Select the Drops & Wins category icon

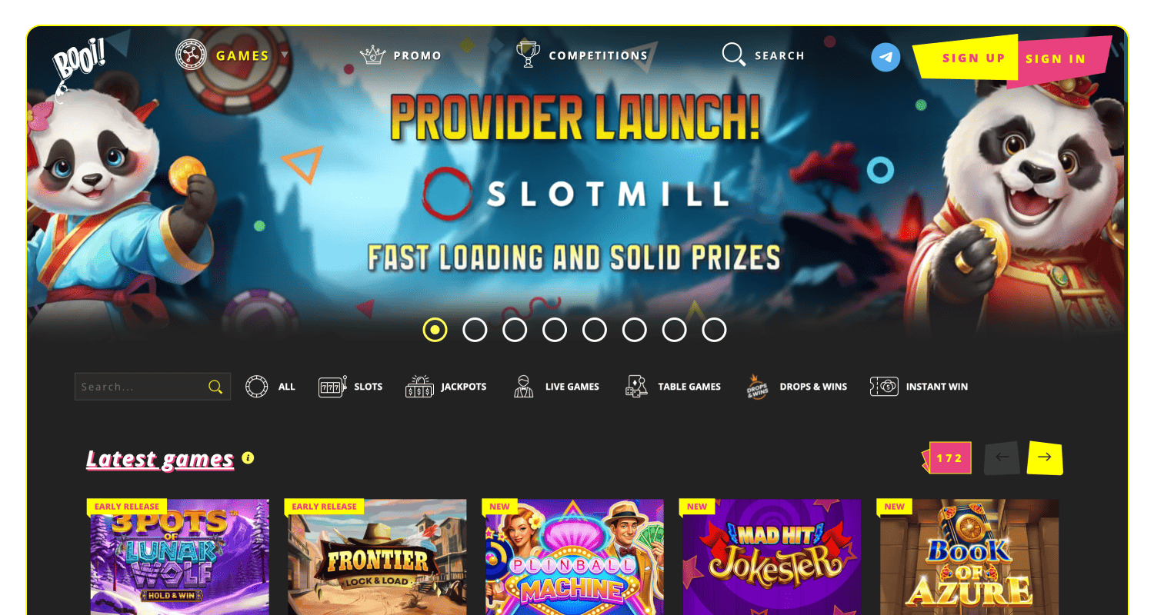[x=758, y=387]
